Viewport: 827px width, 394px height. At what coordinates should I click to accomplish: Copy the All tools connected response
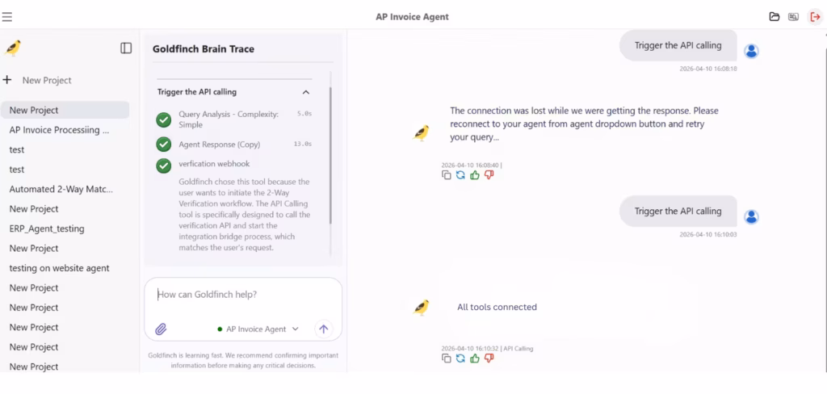(446, 358)
